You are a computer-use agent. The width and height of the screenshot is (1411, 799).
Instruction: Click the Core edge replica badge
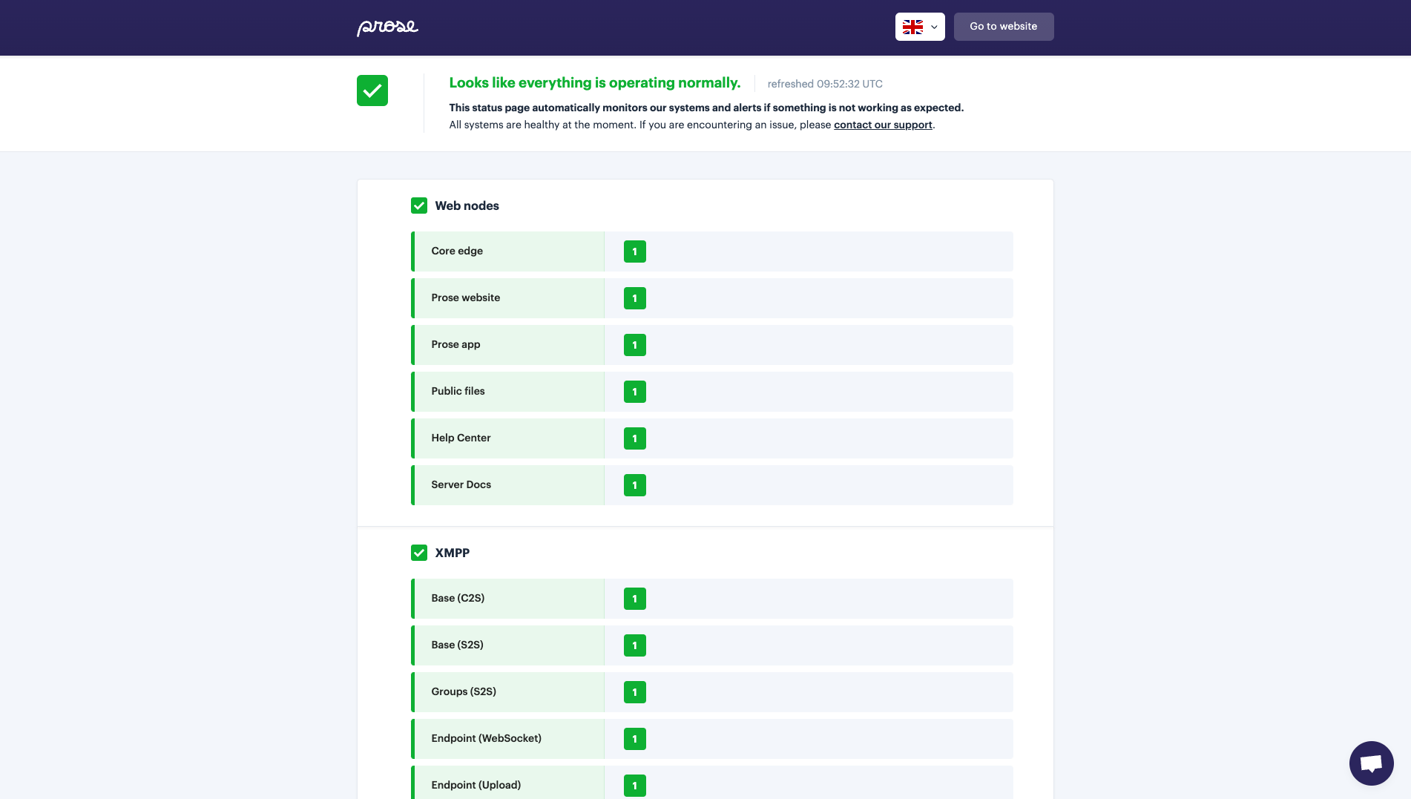(635, 251)
